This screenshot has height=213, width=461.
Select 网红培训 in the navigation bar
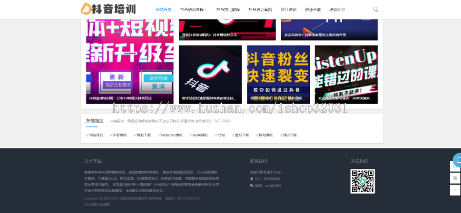[x=288, y=10]
